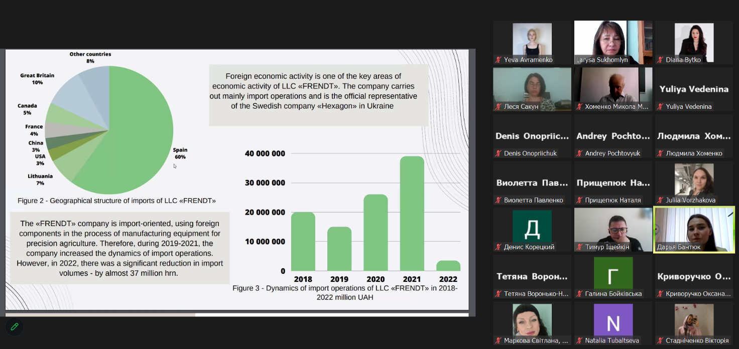Click the Great Britain 10% pie label

click(x=37, y=79)
